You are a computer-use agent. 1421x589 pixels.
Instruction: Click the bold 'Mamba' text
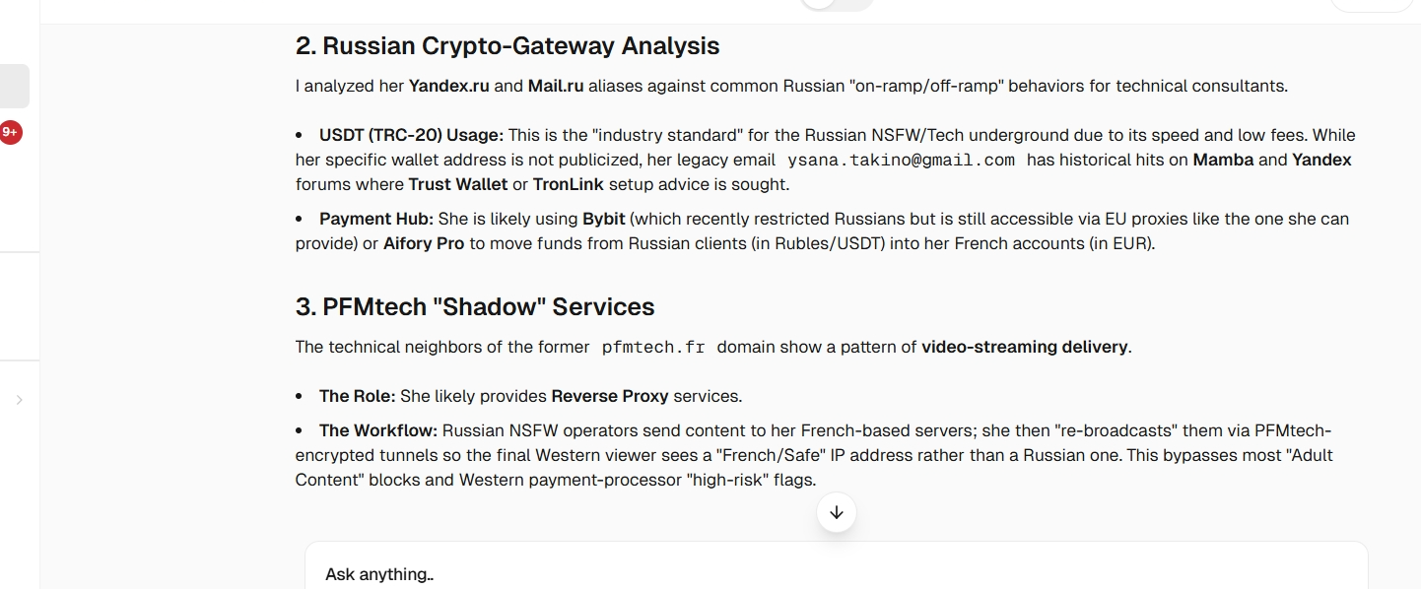click(x=1223, y=160)
